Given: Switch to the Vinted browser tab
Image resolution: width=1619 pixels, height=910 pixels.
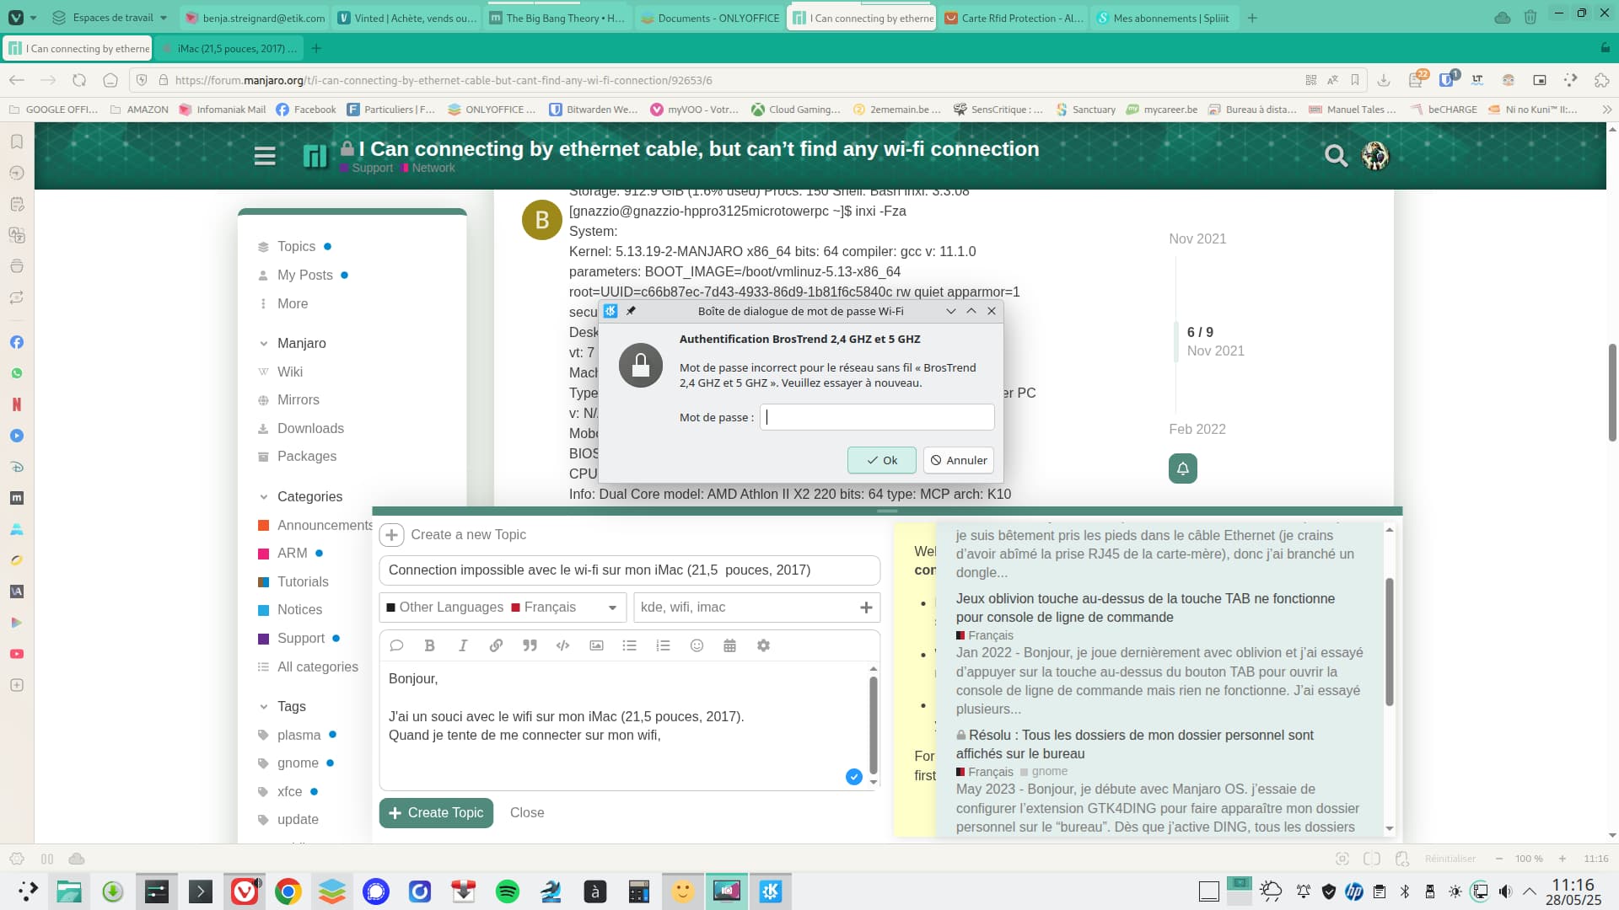Looking at the screenshot, I should point(407,18).
